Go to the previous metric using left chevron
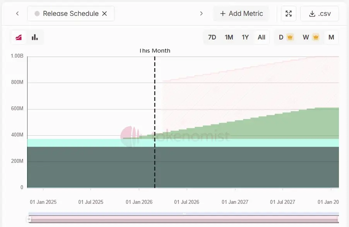The width and height of the screenshot is (349, 227). point(17,14)
